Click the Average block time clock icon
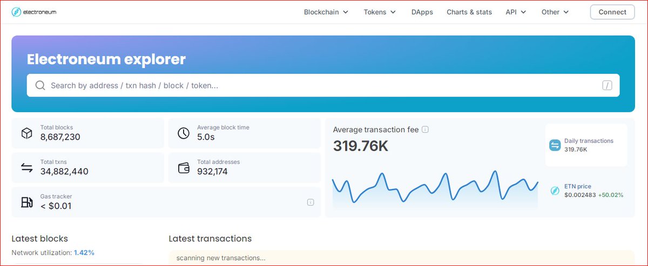This screenshot has width=648, height=266. (184, 133)
